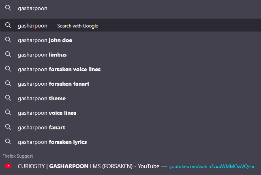261x175 pixels.
Task: Click search icon beside 'Search with Google'
Action: [x=8, y=25]
